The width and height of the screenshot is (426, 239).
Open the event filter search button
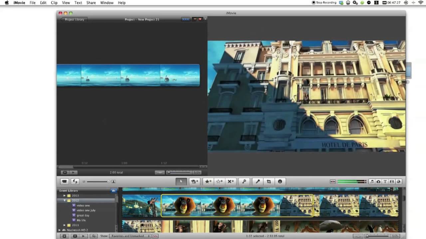(94, 236)
